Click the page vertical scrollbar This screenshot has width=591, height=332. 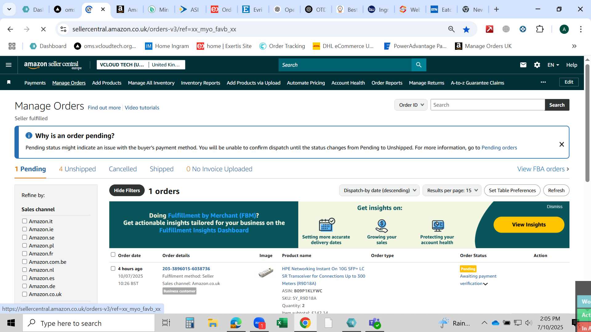587,123
